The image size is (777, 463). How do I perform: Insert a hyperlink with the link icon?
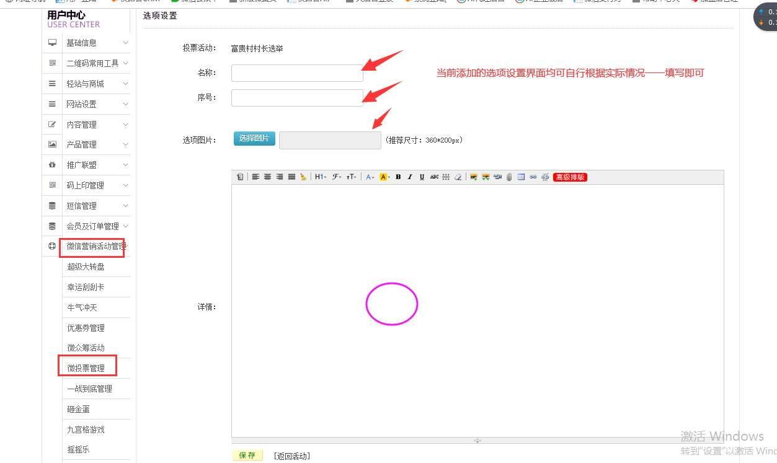533,177
